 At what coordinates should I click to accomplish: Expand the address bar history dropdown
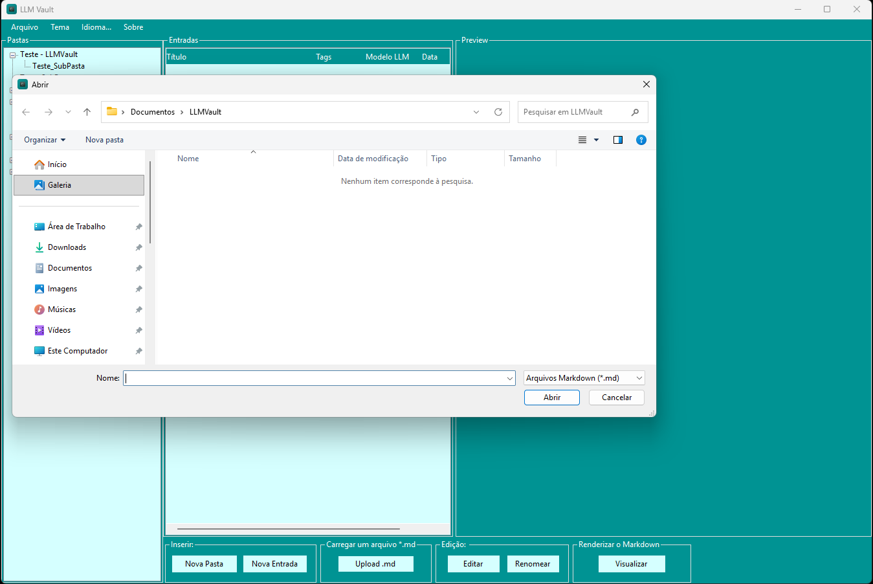click(x=476, y=112)
